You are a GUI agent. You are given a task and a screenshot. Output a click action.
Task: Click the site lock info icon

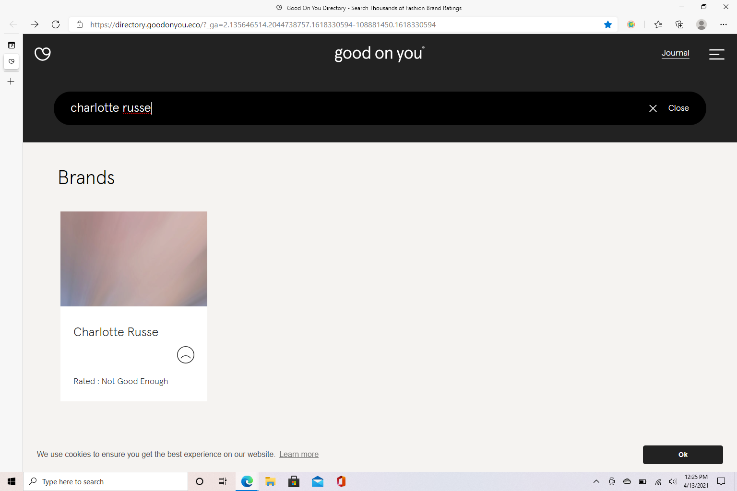point(80,24)
